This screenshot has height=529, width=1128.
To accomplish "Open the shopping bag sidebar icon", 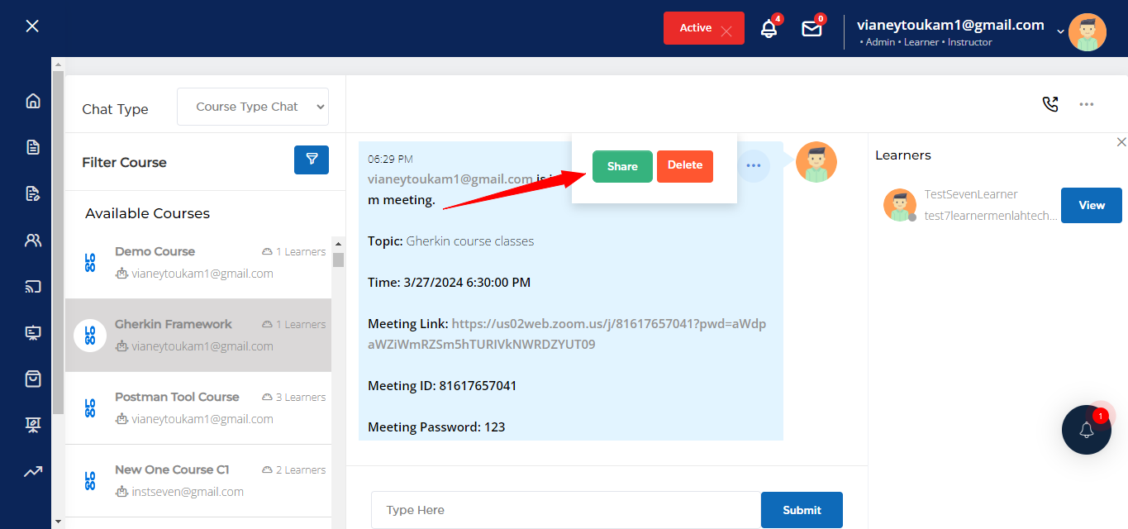I will tap(33, 379).
